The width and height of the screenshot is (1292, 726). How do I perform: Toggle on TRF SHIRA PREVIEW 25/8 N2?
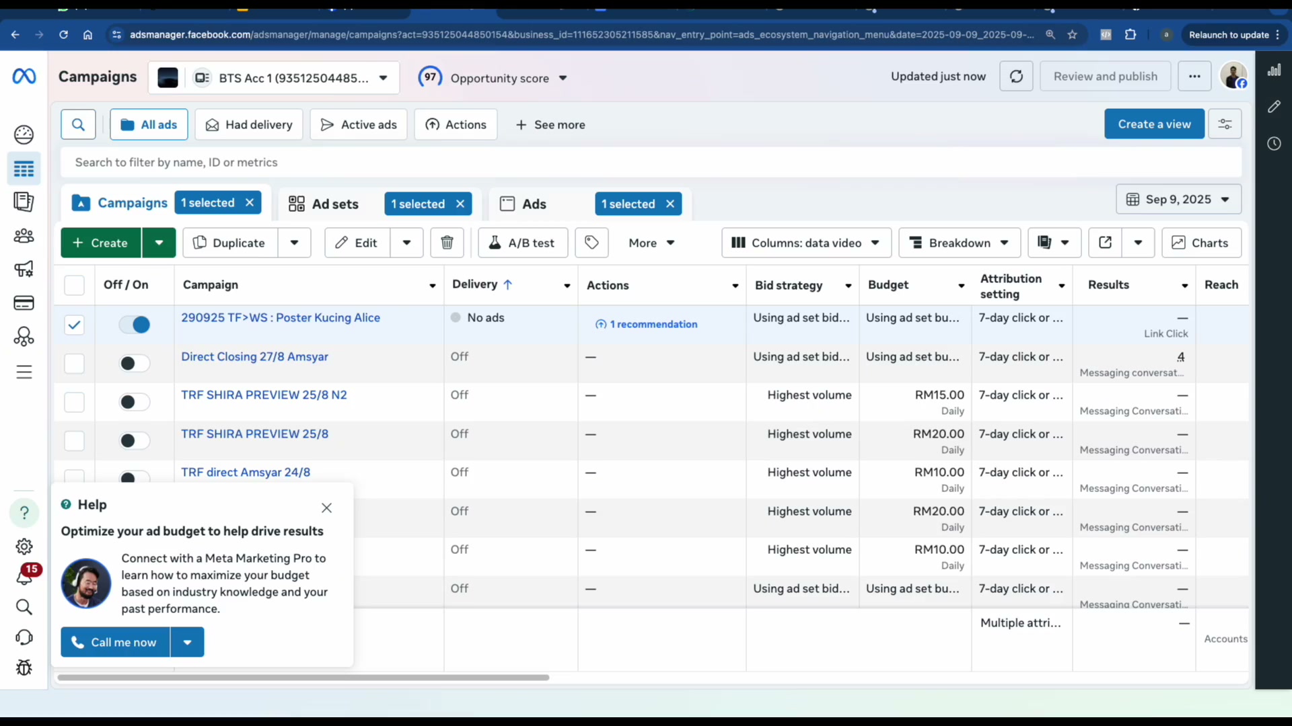(135, 402)
